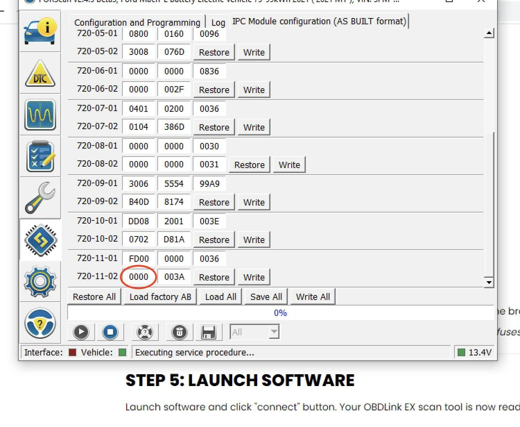
Task: Click the lifebuoy help icon
Action: point(145,332)
